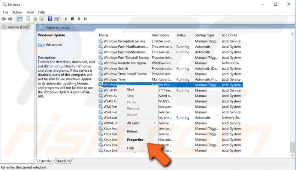Image resolution: width=296 pixels, height=170 pixels.
Task: Toggle Show/Hide Console Tree toolbar icon
Action: point(19,19)
